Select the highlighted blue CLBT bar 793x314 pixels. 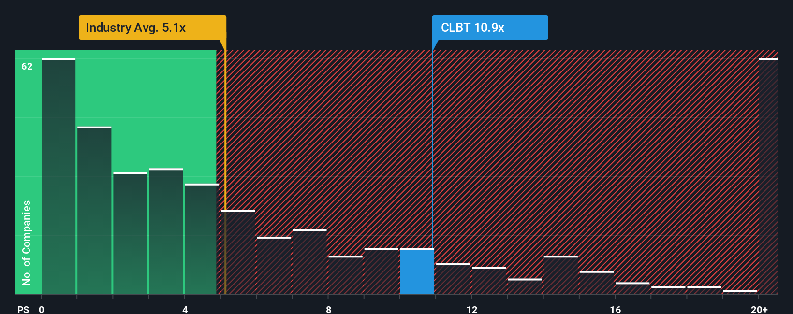[x=417, y=271]
